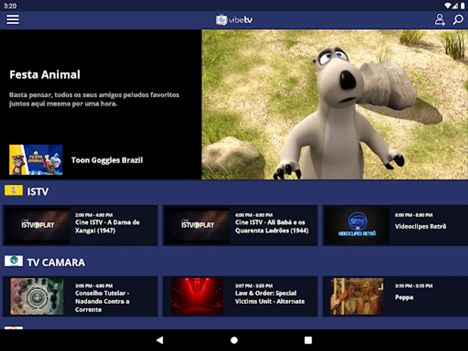Tap the ISTV channel flag logo

pos(14,190)
